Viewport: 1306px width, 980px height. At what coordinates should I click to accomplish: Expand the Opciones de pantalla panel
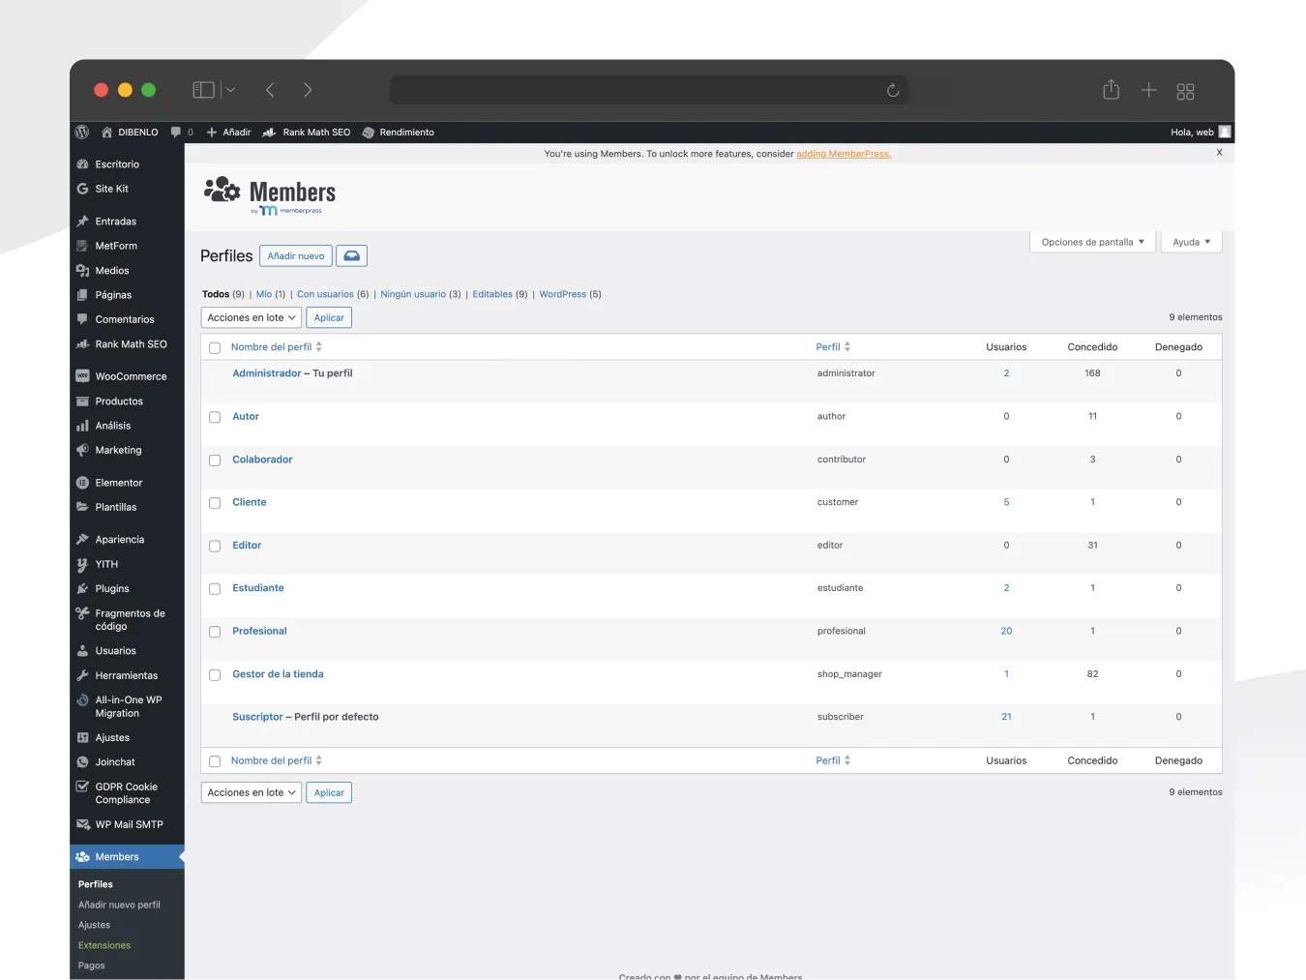[1091, 241]
